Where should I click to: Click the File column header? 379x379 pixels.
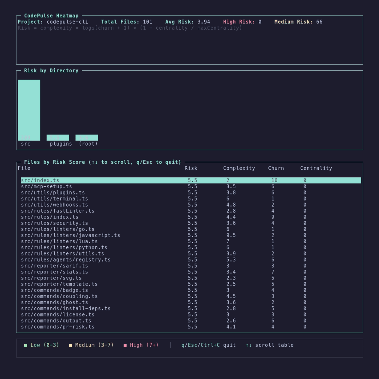coord(24,168)
